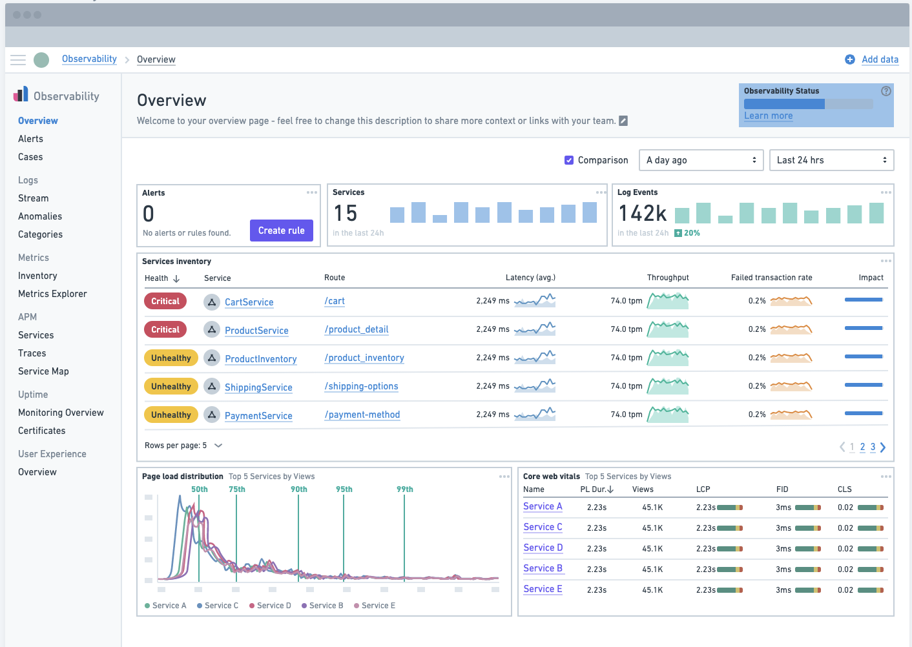Image resolution: width=912 pixels, height=647 pixels.
Task: Click the Observability Status progress bar
Action: pos(809,104)
